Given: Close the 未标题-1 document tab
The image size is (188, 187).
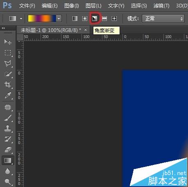Looking at the screenshot, I should point(86,29).
